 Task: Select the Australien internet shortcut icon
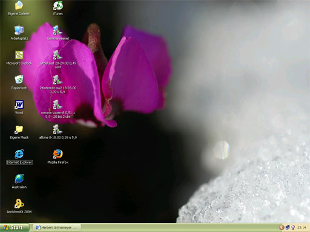(19, 179)
